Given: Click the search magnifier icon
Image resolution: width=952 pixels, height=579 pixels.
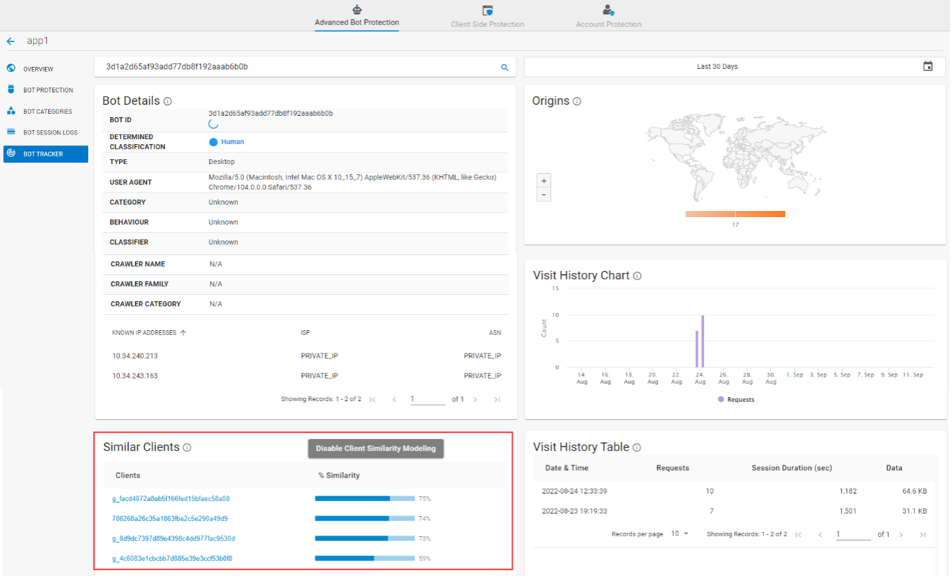Looking at the screenshot, I should coord(505,67).
